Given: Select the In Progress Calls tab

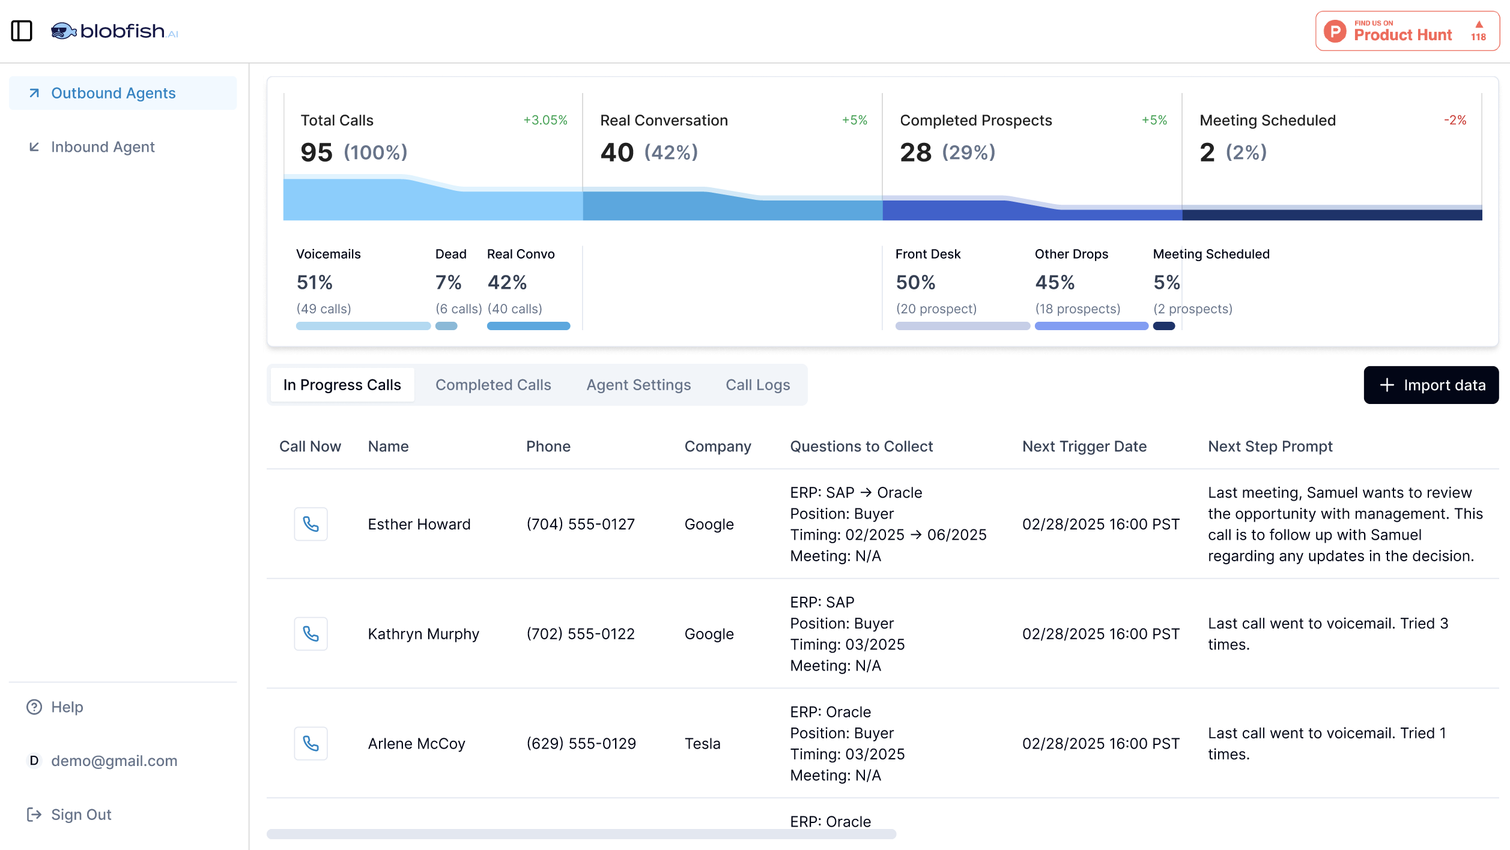Looking at the screenshot, I should 342,385.
